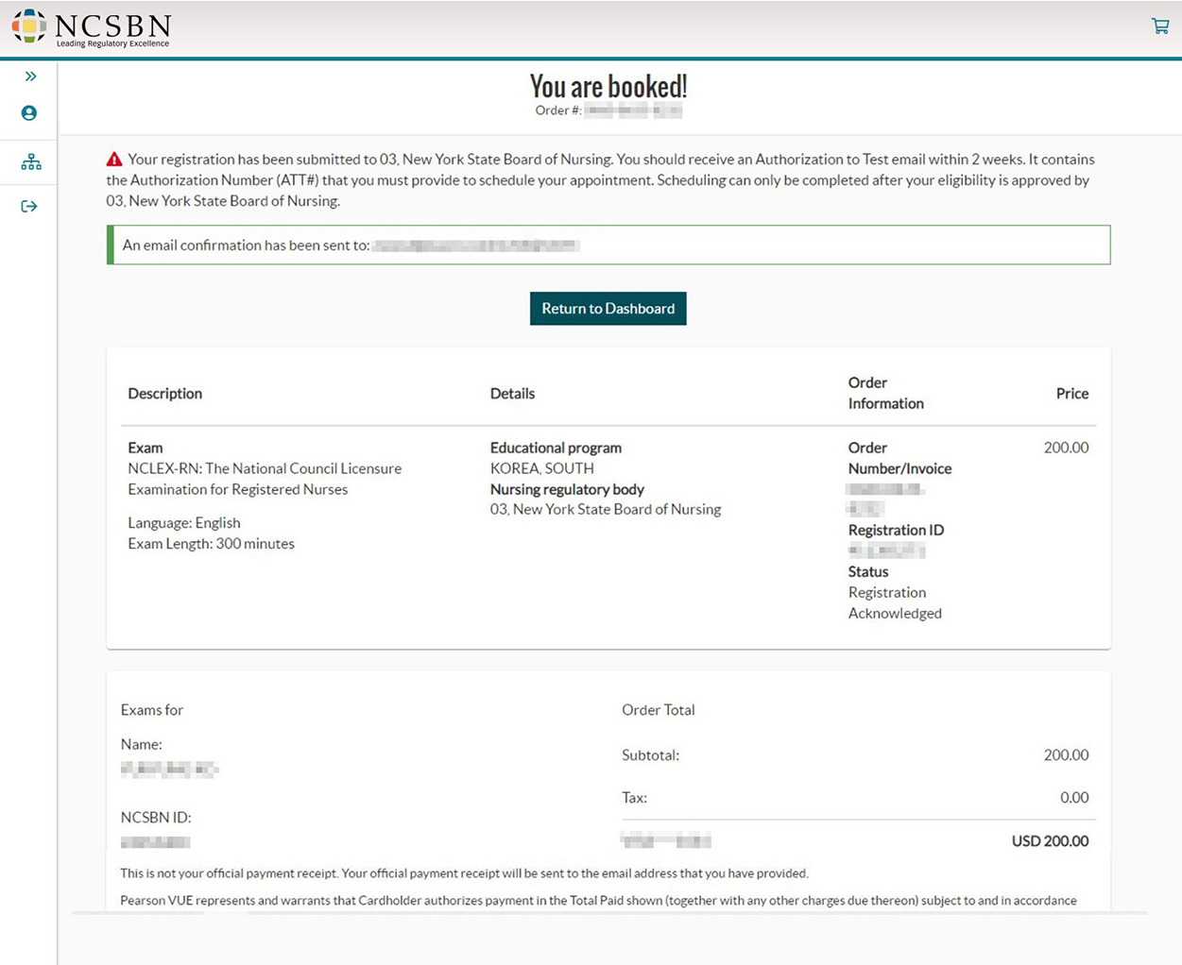Click the 'Registration ID' label
The image size is (1182, 965).
click(897, 531)
